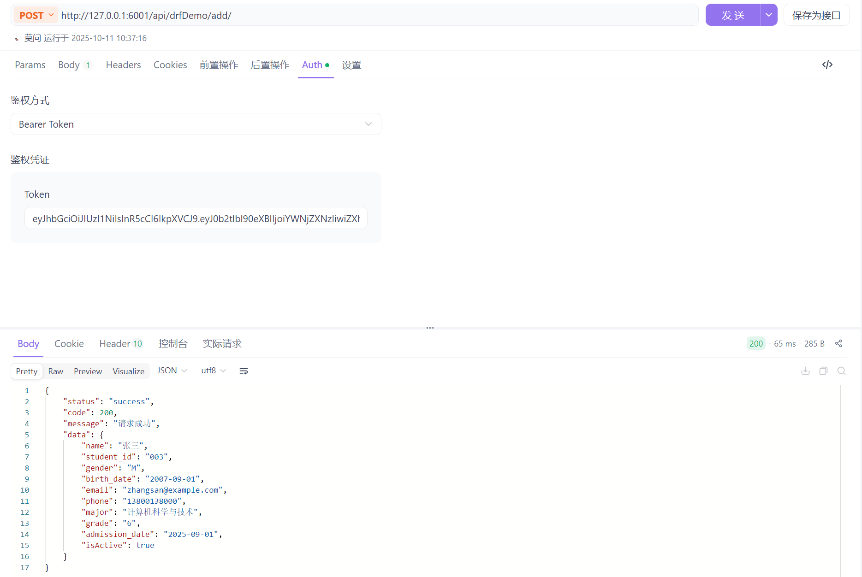Image resolution: width=862 pixels, height=577 pixels.
Task: Click the 65 ms response time
Action: [x=785, y=344]
